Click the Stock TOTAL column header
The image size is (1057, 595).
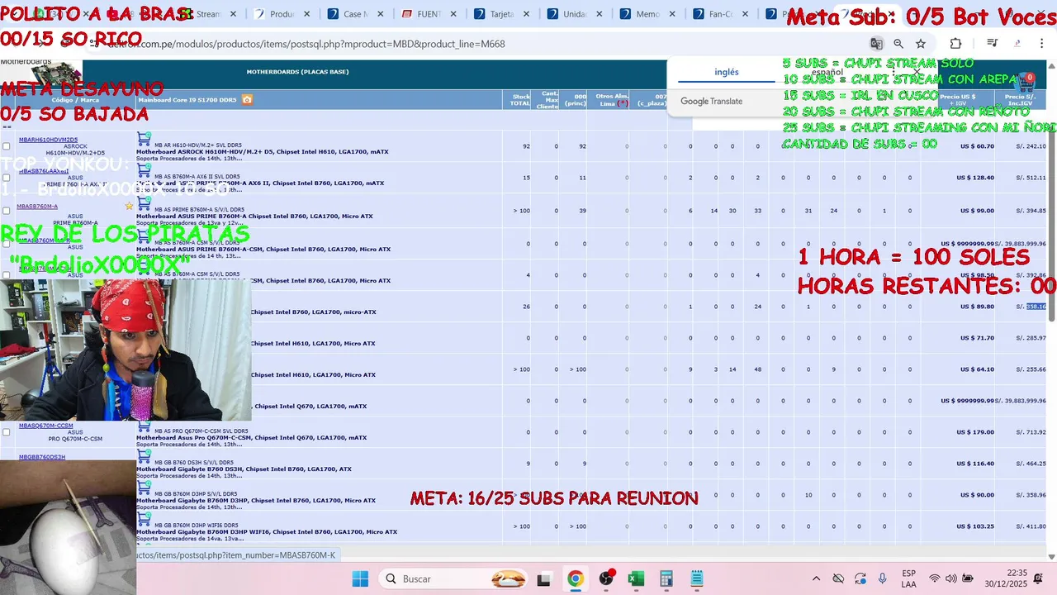coord(520,99)
